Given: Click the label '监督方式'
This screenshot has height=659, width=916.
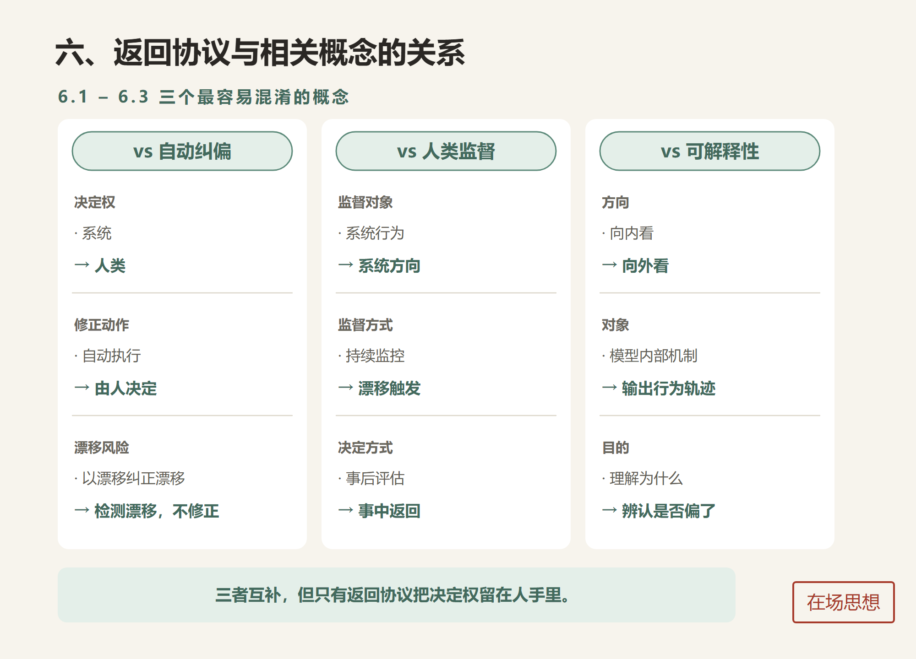Looking at the screenshot, I should 365,325.
